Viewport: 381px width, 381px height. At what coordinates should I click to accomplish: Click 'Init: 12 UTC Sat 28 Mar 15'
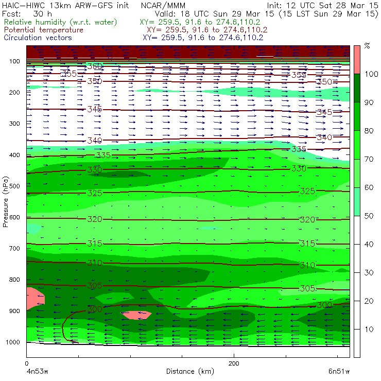tap(322, 5)
